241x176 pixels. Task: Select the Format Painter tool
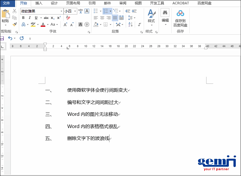click(14, 25)
